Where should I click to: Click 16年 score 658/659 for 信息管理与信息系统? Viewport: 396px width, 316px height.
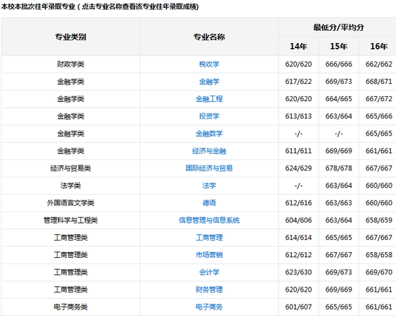[379, 220]
